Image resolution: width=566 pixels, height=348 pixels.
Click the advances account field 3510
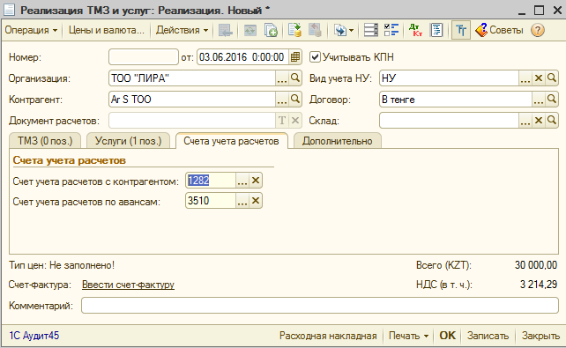click(x=211, y=201)
